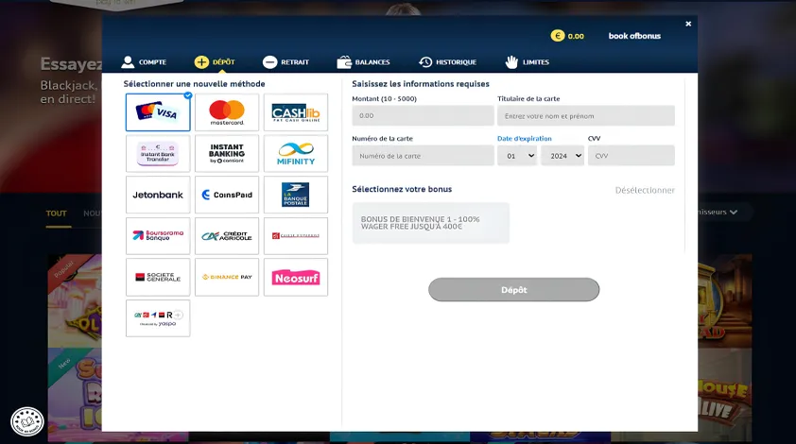Click the grey Dépôt submit button

pyautogui.click(x=513, y=290)
